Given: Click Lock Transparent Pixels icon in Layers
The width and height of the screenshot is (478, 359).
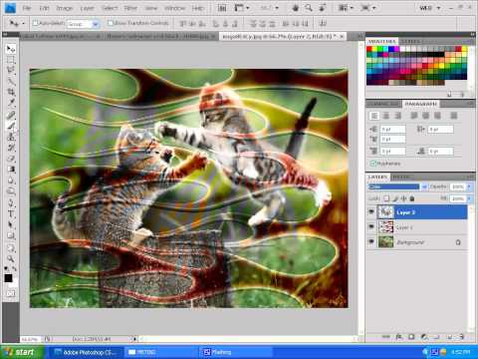Looking at the screenshot, I should click(386, 198).
